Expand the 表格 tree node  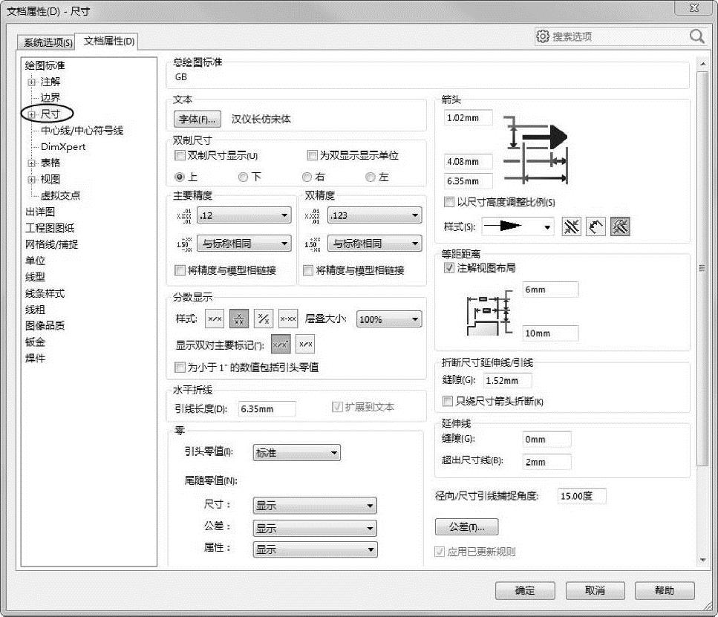point(31,163)
